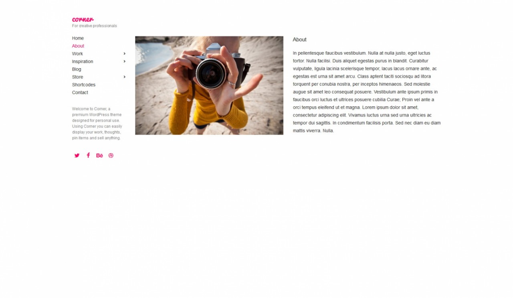Screen dimensions: 513x298
Task: Expand the Work submenu arrow
Action: (x=125, y=54)
